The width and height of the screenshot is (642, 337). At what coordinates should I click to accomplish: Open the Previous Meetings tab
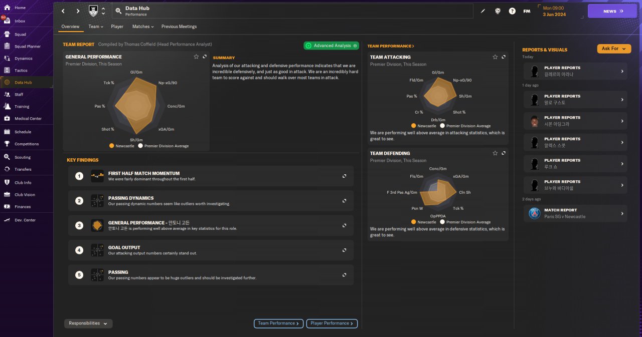click(179, 27)
